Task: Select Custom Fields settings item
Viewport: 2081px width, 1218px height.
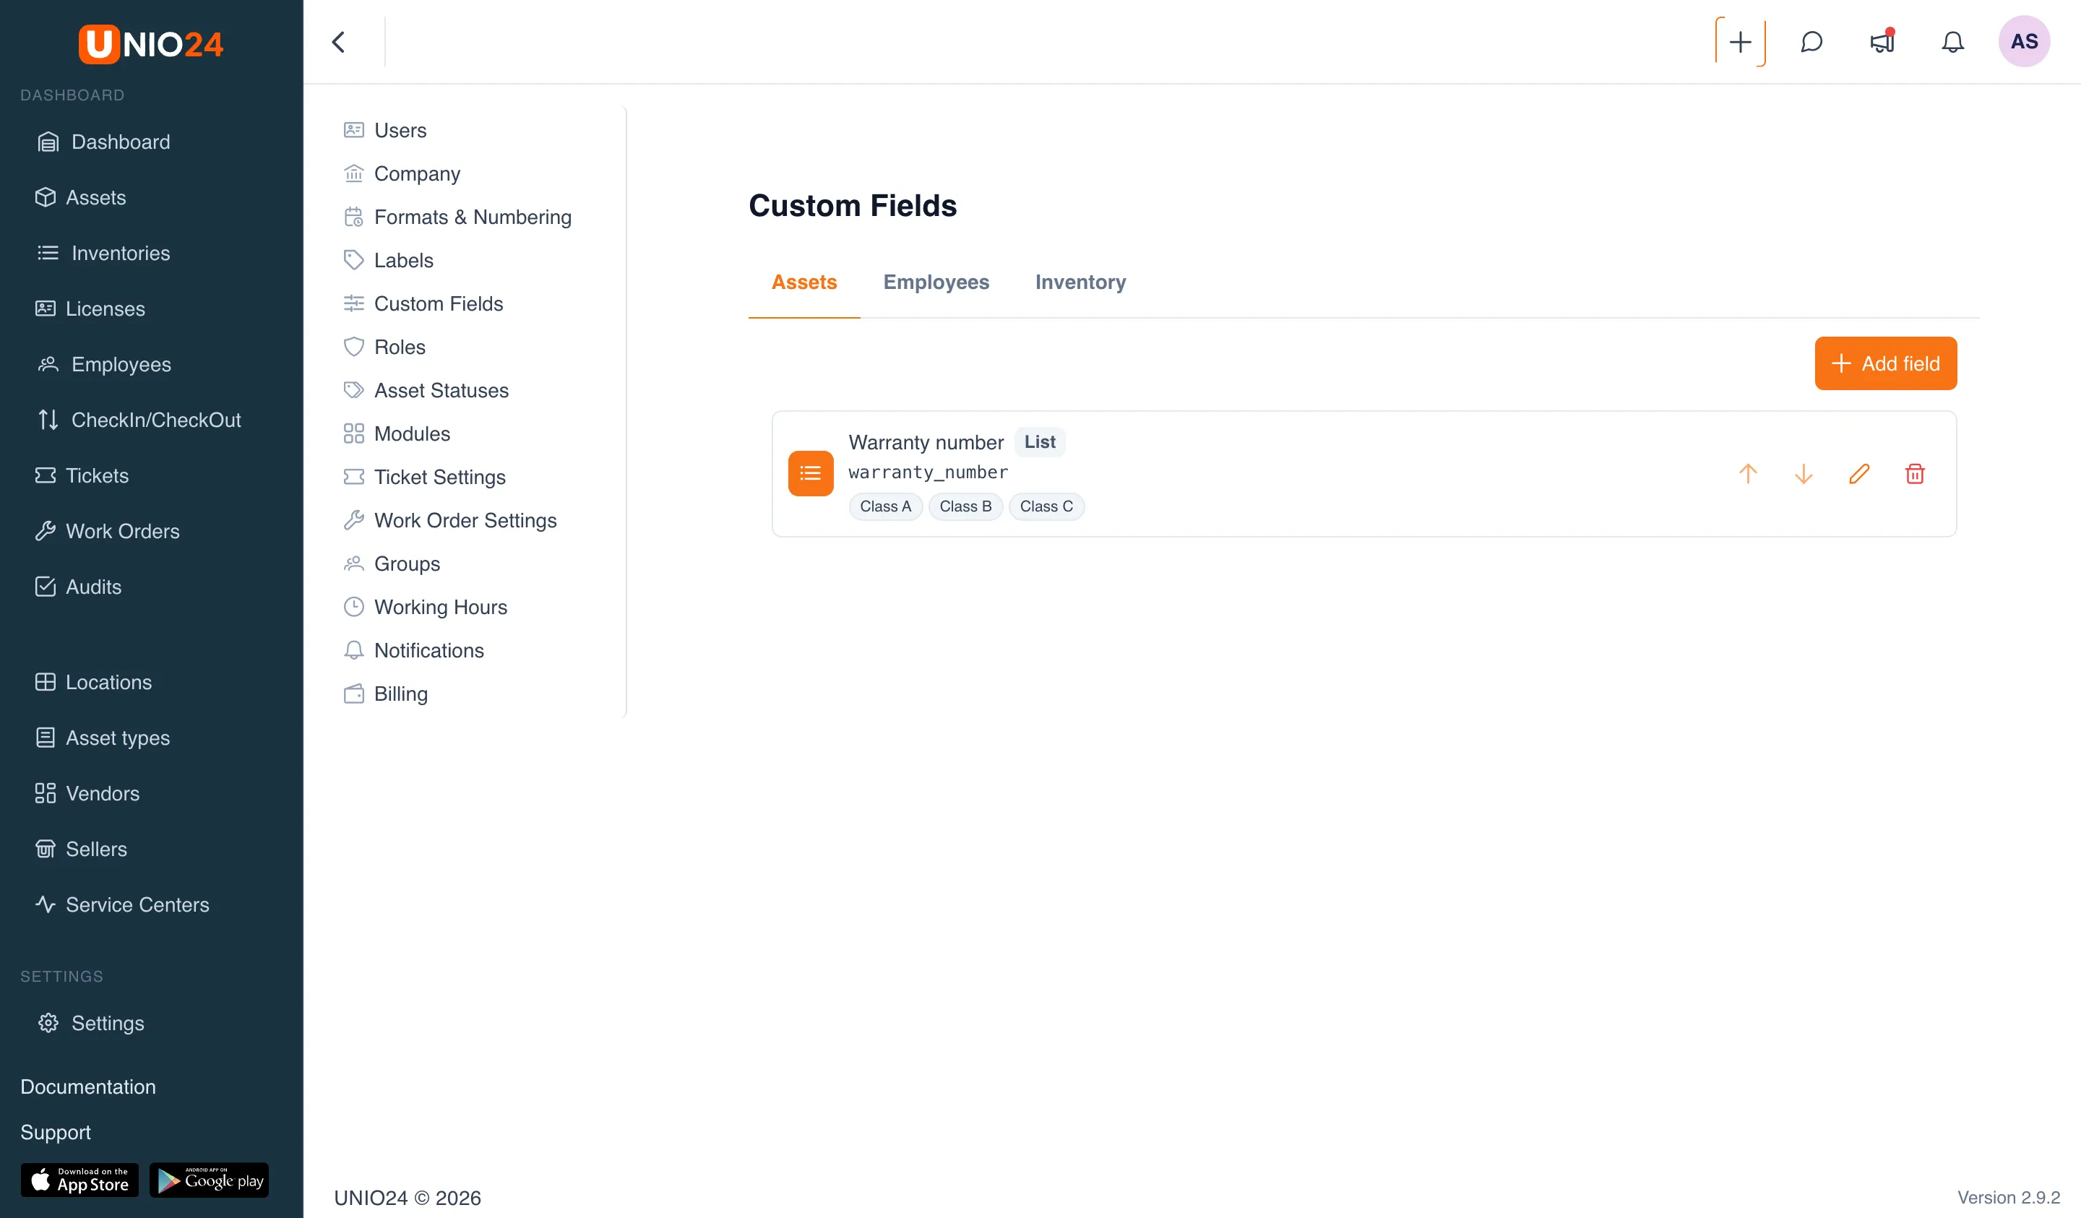Action: [423, 304]
